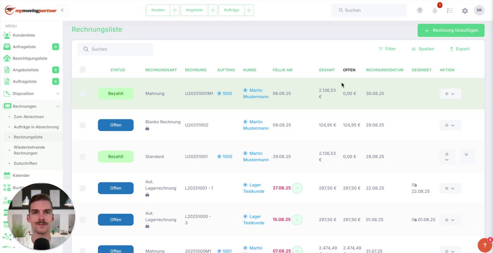This screenshot has width=493, height=253.
Task: Open settings gear icon in top bar
Action: tap(465, 11)
